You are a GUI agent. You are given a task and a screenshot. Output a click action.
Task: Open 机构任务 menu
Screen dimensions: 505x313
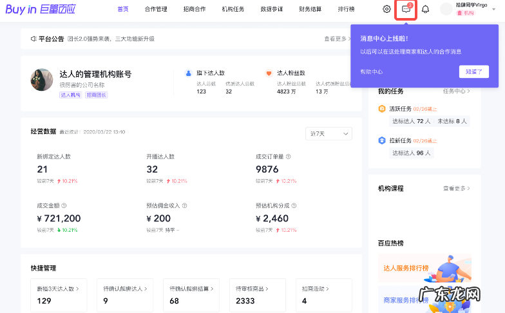click(x=233, y=9)
